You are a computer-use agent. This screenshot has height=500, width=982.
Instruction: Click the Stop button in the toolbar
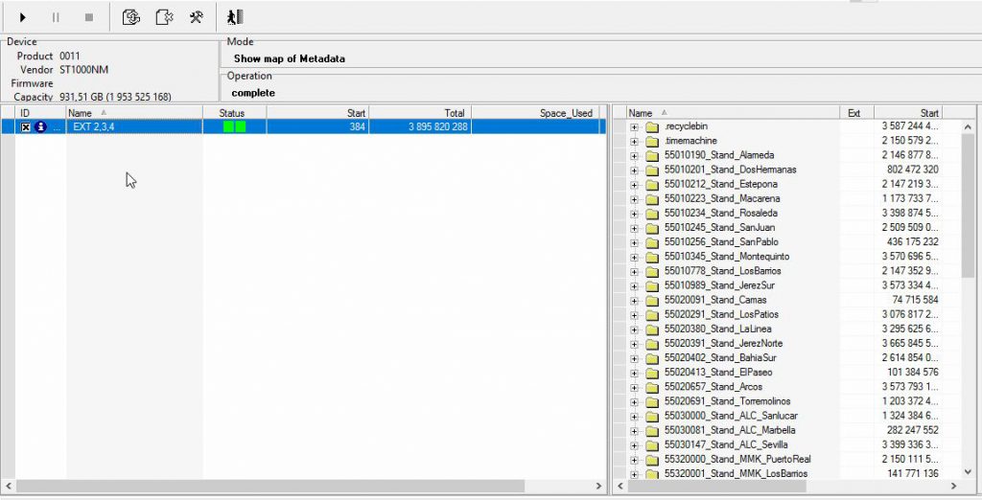point(89,17)
